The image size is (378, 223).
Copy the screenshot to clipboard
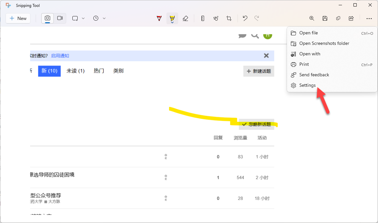pyautogui.click(x=338, y=18)
